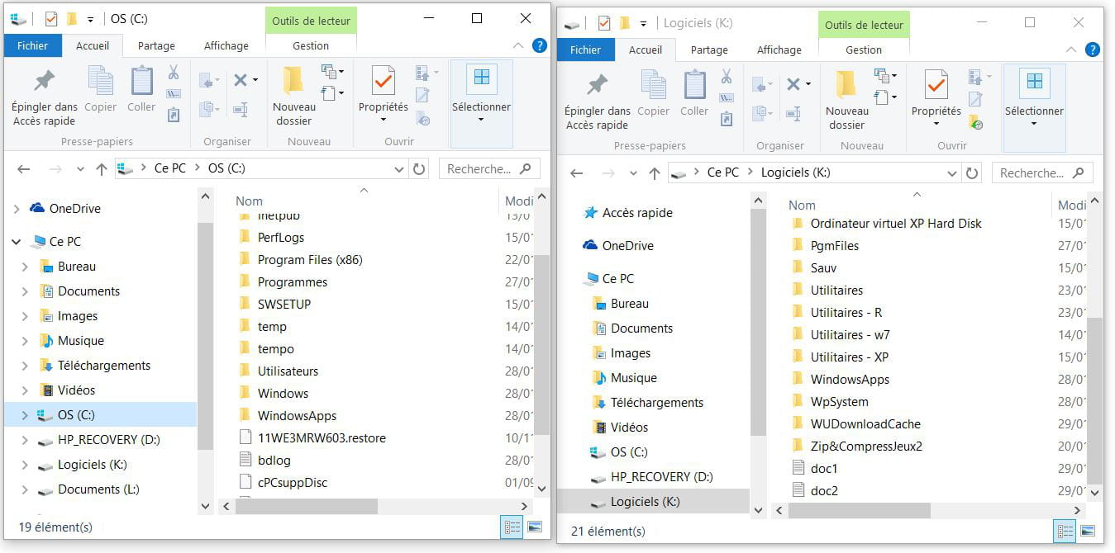
Task: Click the scissors Couper icon in left window
Action: (174, 73)
